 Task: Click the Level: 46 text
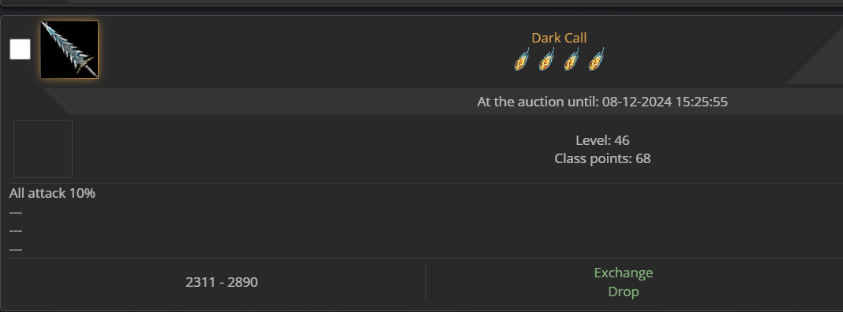[602, 140]
